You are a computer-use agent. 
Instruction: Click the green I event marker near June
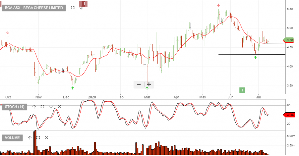(x=242, y=90)
